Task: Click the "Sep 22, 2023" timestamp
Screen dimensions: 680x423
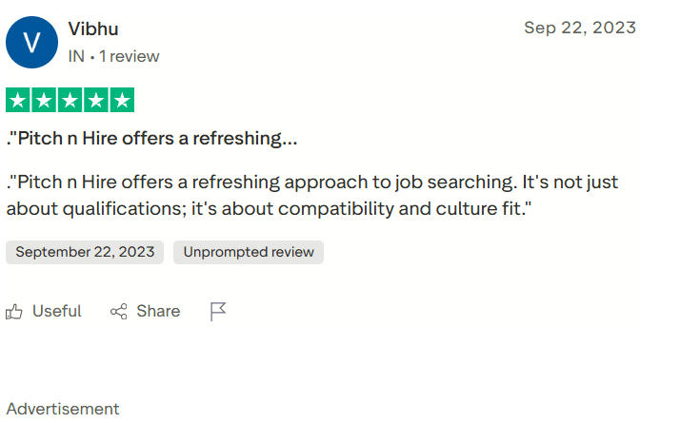Action: [579, 28]
